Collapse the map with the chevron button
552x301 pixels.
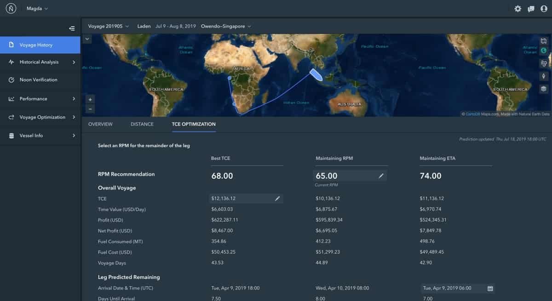click(x=87, y=39)
